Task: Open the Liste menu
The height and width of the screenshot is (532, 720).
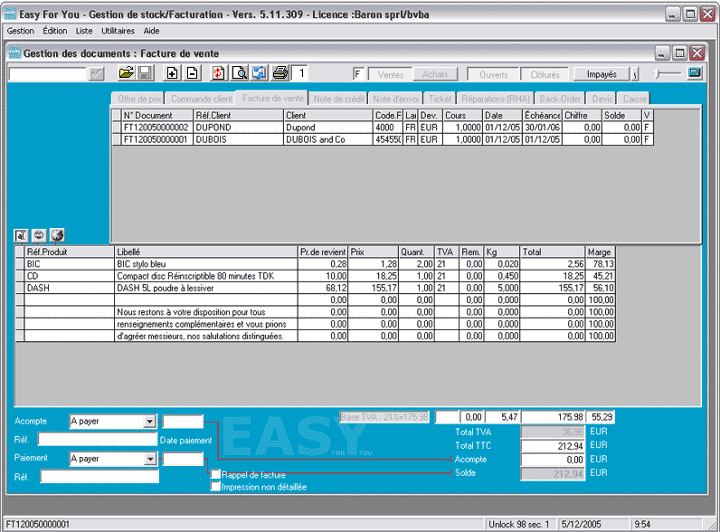Action: 84,31
